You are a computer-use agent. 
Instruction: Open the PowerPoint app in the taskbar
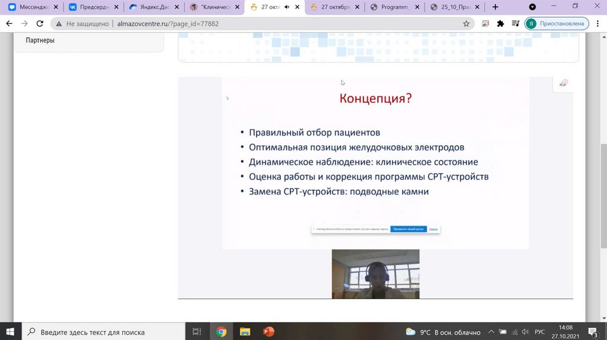[x=269, y=332]
